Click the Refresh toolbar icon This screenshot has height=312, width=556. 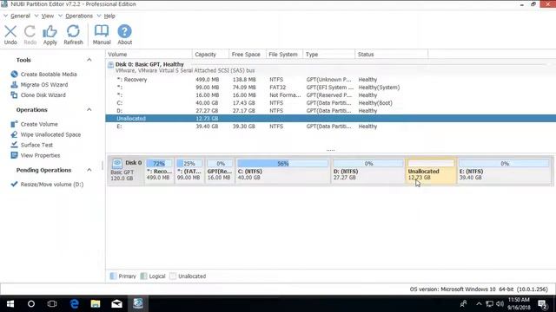pos(73,31)
